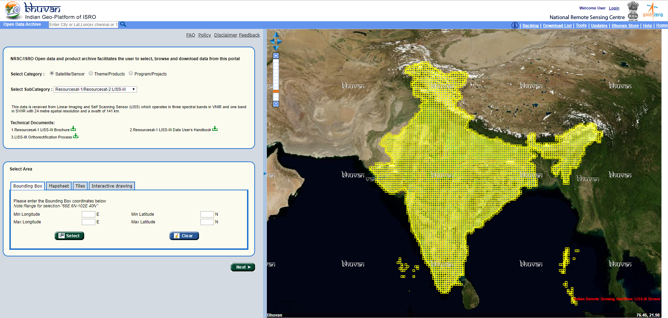Select the Program/Projects category
The height and width of the screenshot is (318, 668).
pyautogui.click(x=131, y=73)
